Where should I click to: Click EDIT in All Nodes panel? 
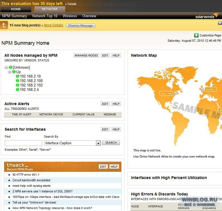pyautogui.click(x=105, y=55)
